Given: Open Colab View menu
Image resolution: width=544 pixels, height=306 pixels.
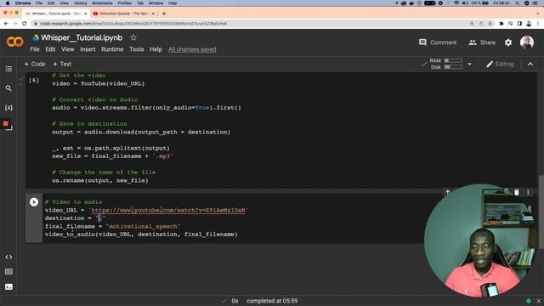Looking at the screenshot, I should [68, 49].
